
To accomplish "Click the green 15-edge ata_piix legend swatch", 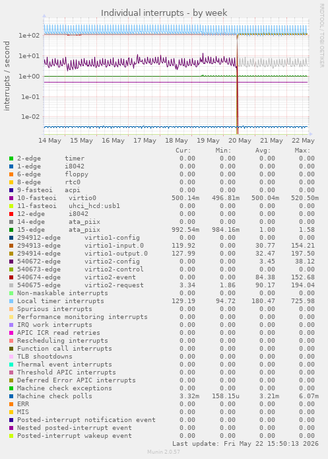I will pos(11,230).
